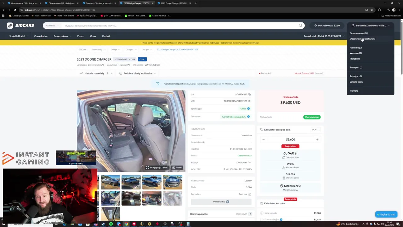Click the search magnifier icon
The width and height of the screenshot is (403, 227).
(300, 26)
